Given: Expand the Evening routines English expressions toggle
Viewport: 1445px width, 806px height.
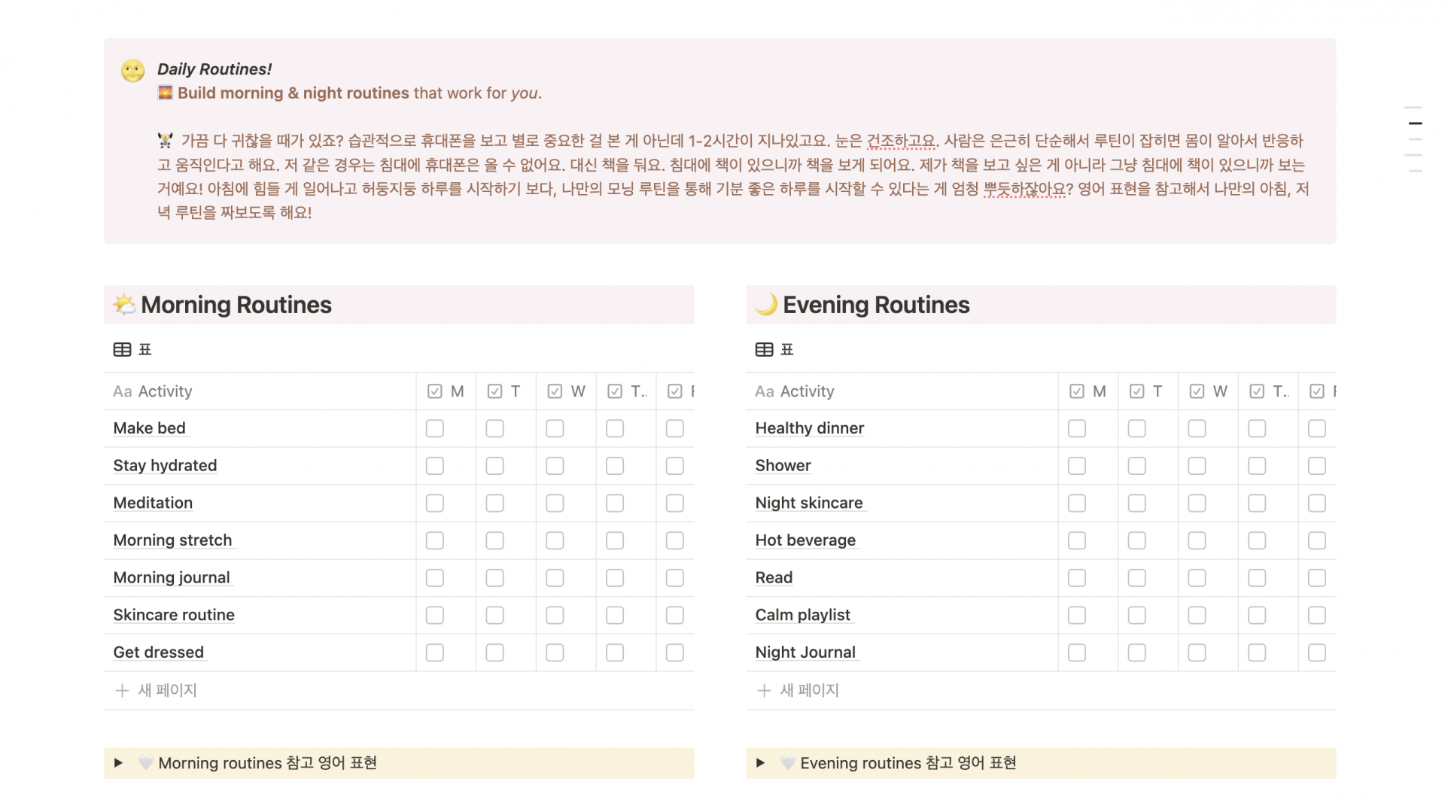Looking at the screenshot, I should click(x=760, y=762).
